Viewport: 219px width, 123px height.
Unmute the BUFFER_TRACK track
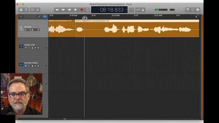click(26, 66)
